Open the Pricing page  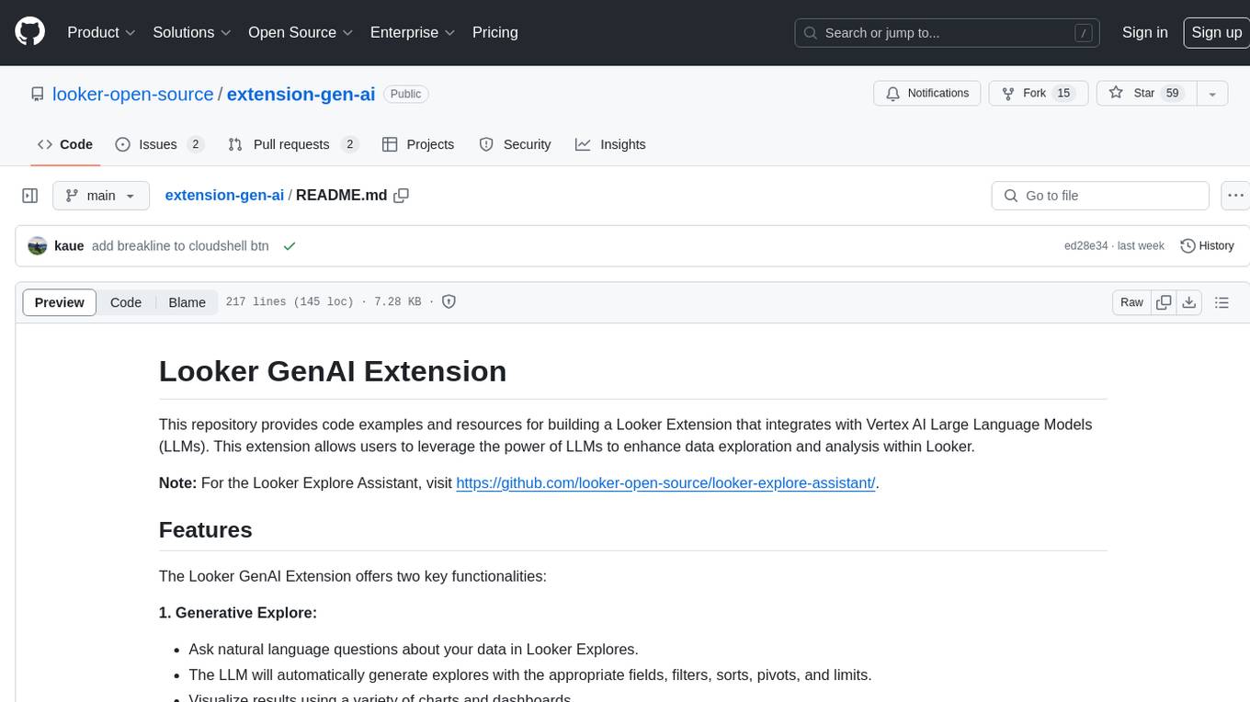tap(495, 32)
